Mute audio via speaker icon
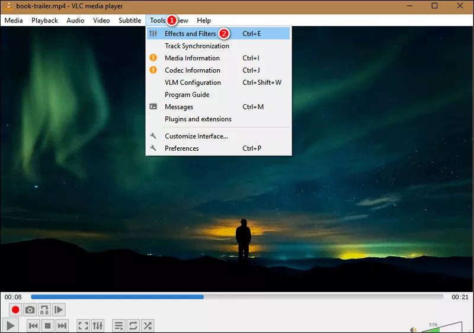 tap(413, 329)
